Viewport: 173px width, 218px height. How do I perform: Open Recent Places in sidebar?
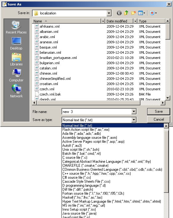[x=16, y=27]
